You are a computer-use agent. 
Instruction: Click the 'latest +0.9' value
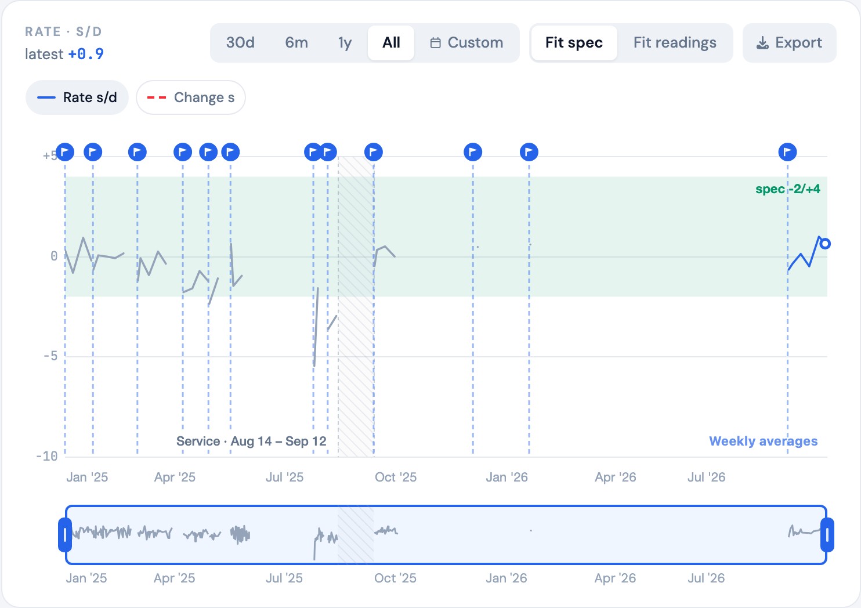[x=64, y=54]
